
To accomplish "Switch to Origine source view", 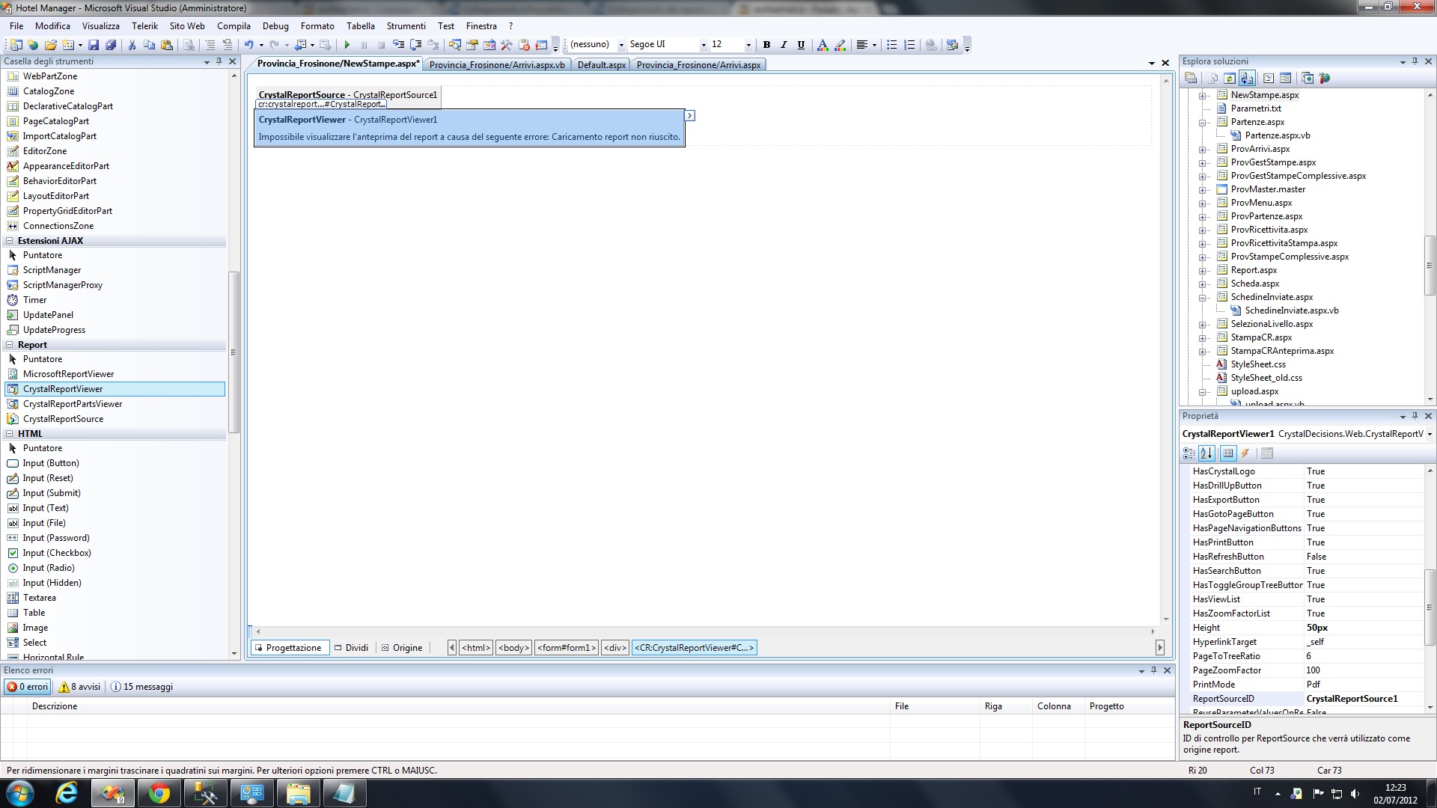I will pyautogui.click(x=403, y=648).
